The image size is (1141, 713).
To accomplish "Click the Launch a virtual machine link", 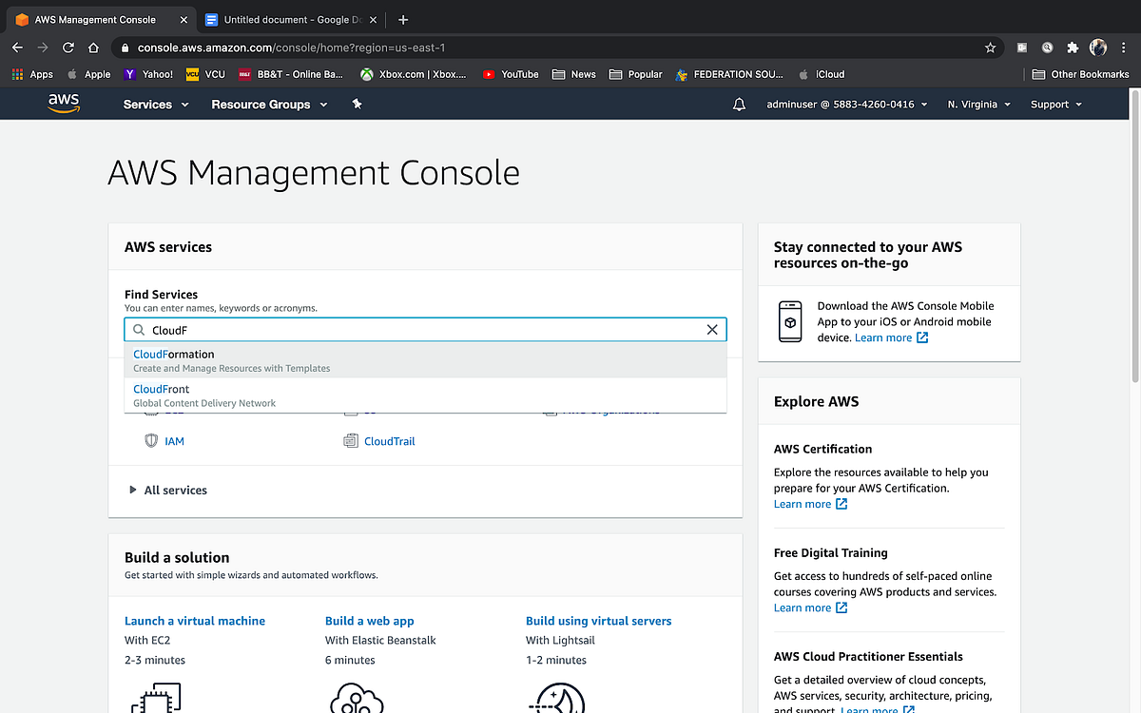I will point(194,620).
